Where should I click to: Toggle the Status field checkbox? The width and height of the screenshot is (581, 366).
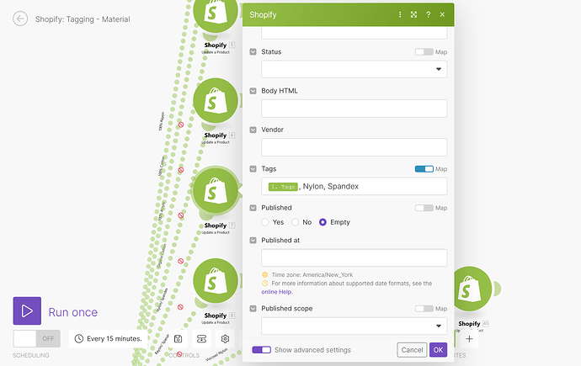[x=253, y=52]
